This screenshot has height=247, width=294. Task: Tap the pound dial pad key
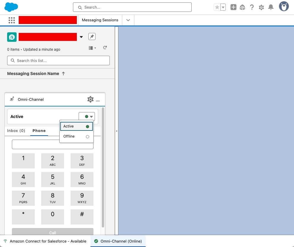coord(82,217)
